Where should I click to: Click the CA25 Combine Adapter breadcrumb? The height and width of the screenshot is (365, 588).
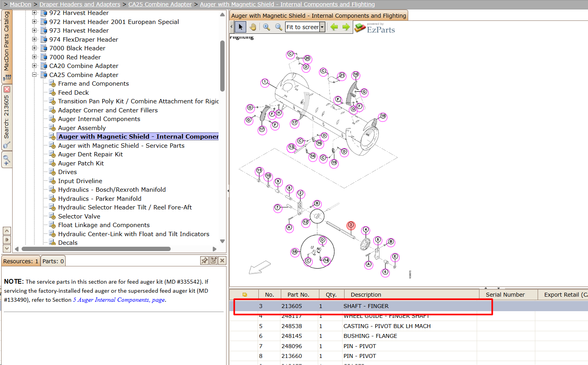click(x=160, y=4)
